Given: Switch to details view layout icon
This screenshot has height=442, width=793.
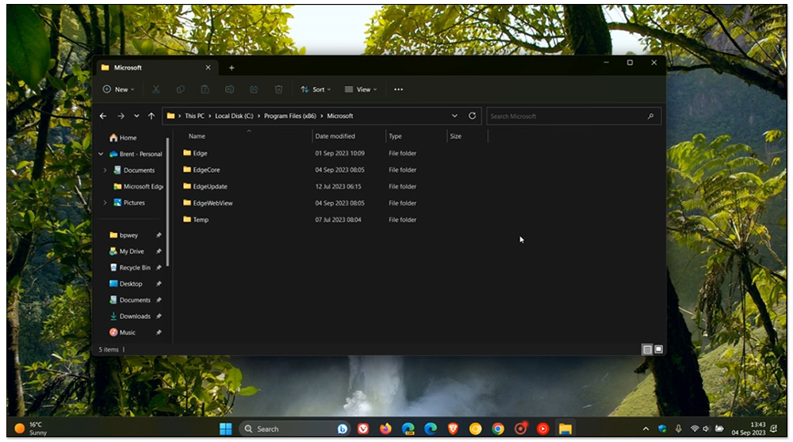Looking at the screenshot, I should (x=647, y=349).
